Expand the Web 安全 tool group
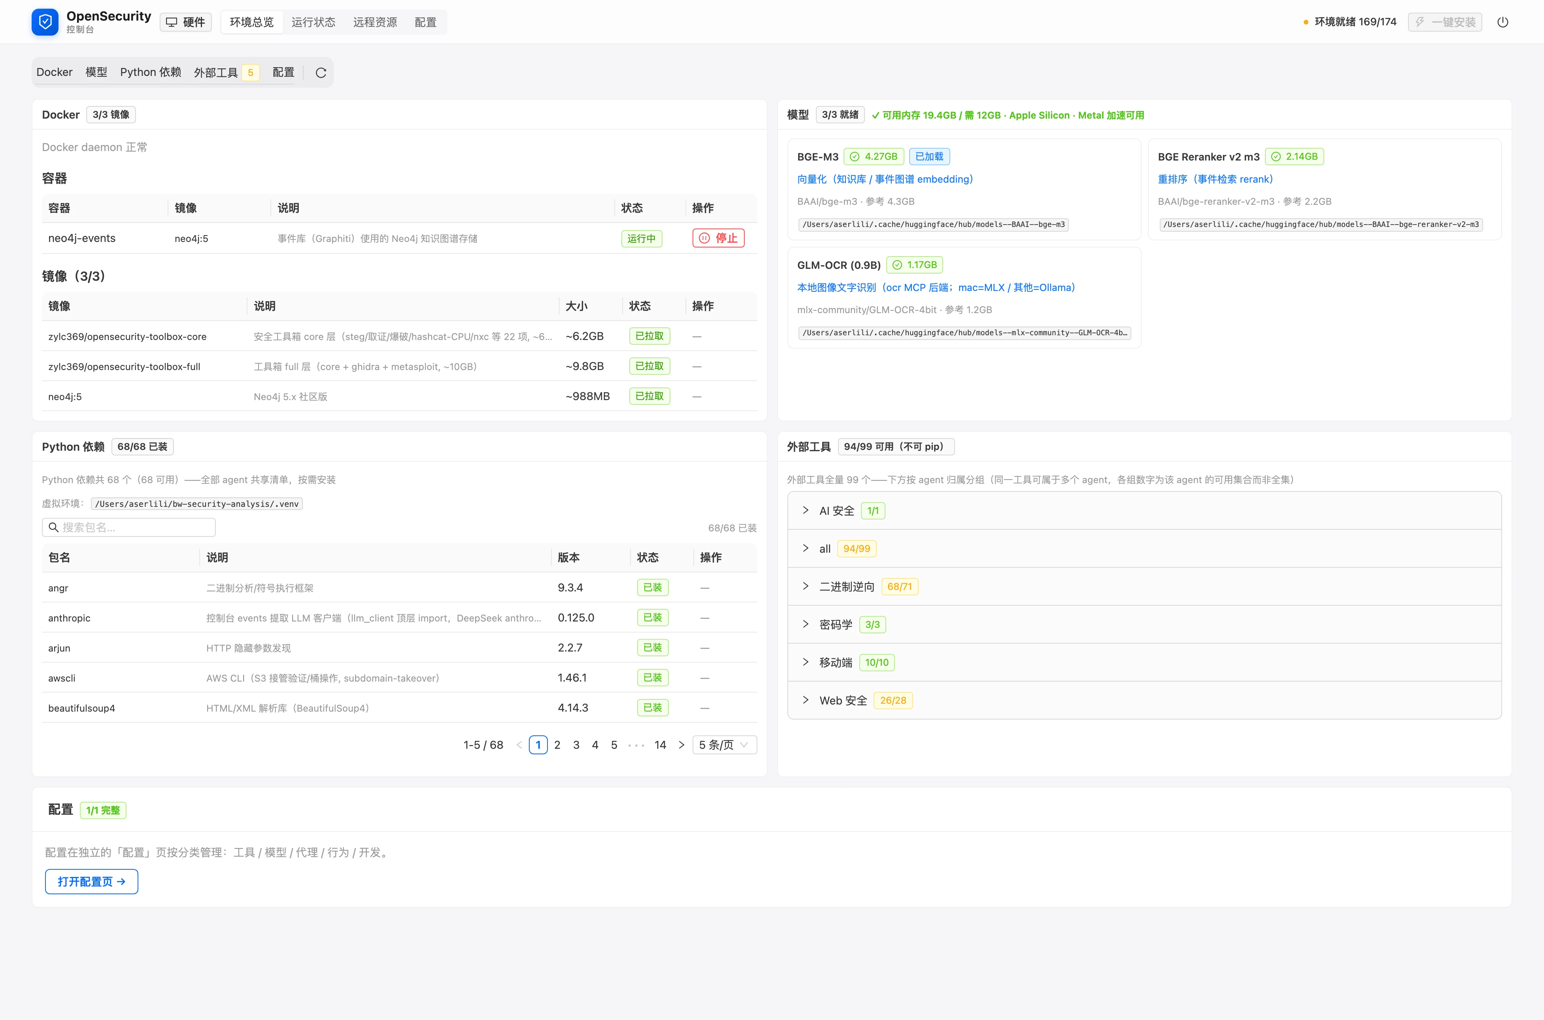1544x1020 pixels. [1144, 701]
